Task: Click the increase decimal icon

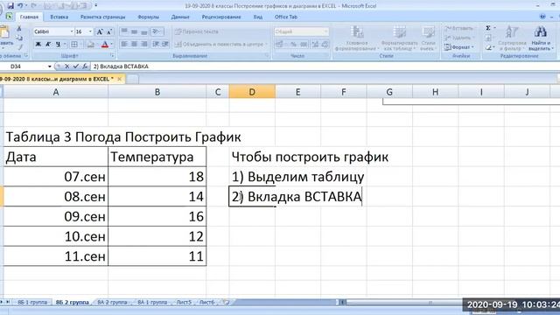Action: tap(315, 45)
